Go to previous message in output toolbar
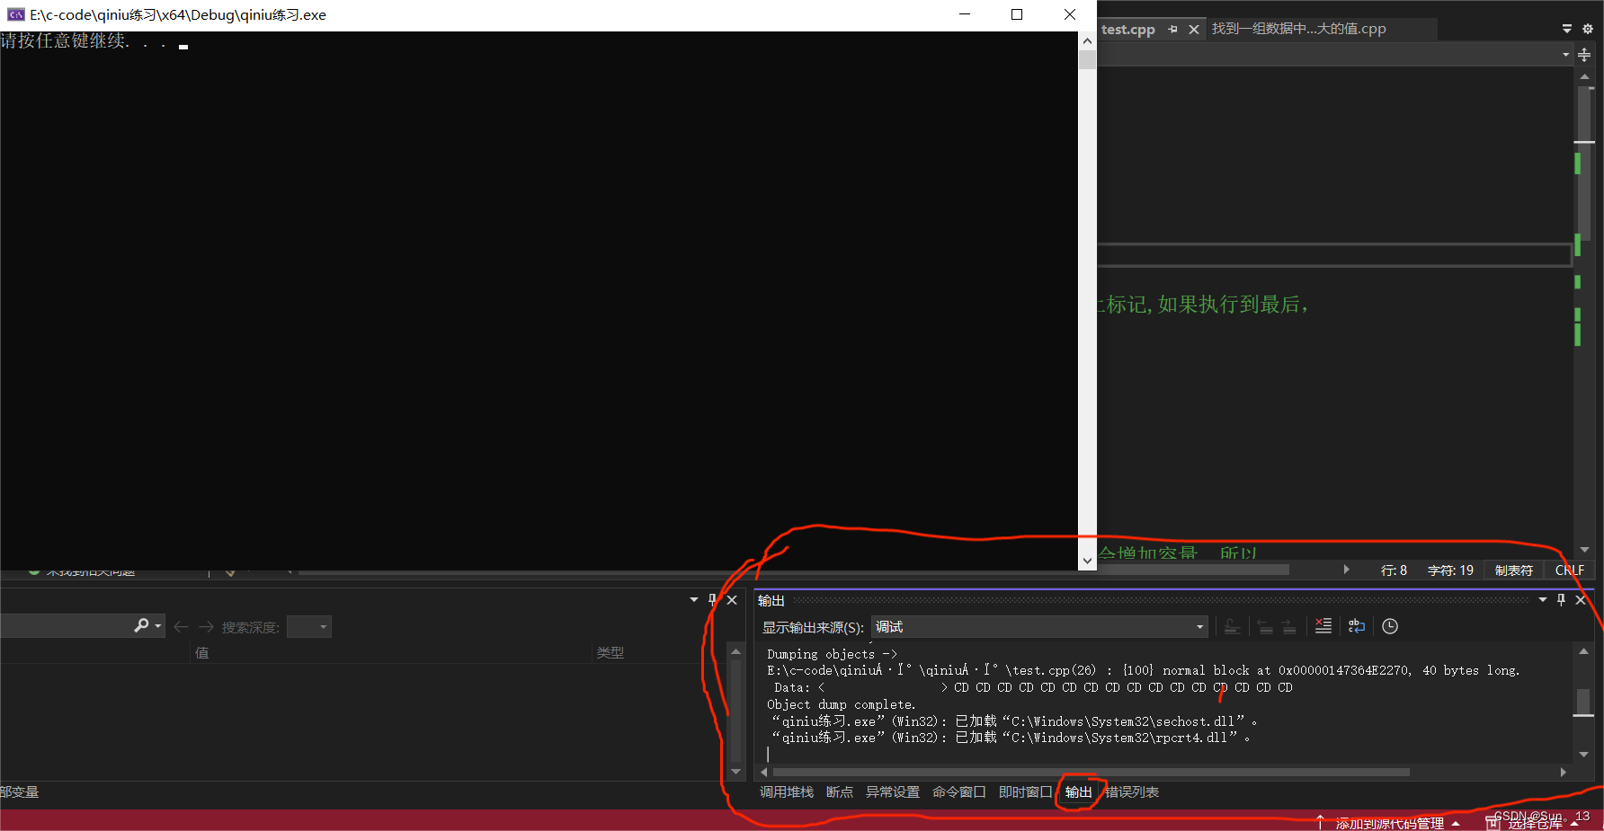 (x=1265, y=626)
